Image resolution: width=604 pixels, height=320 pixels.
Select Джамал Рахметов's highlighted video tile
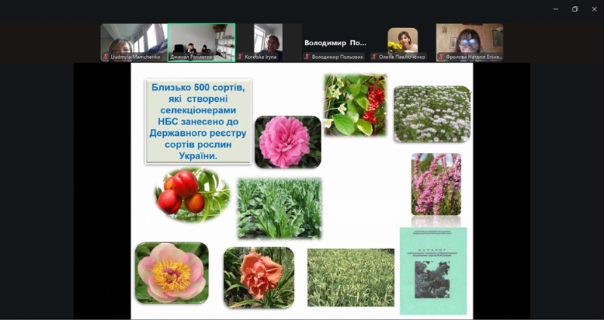[202, 42]
